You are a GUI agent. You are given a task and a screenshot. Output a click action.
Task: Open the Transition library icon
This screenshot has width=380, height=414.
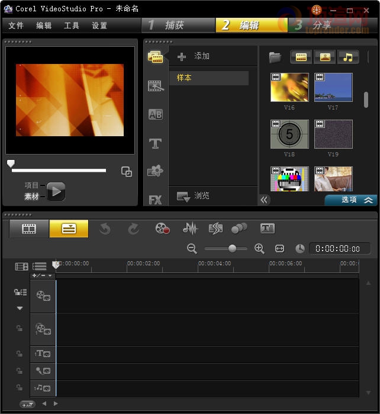pos(156,86)
